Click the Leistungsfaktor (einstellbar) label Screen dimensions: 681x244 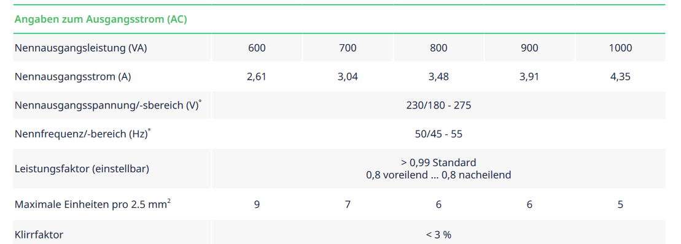[x=82, y=169]
